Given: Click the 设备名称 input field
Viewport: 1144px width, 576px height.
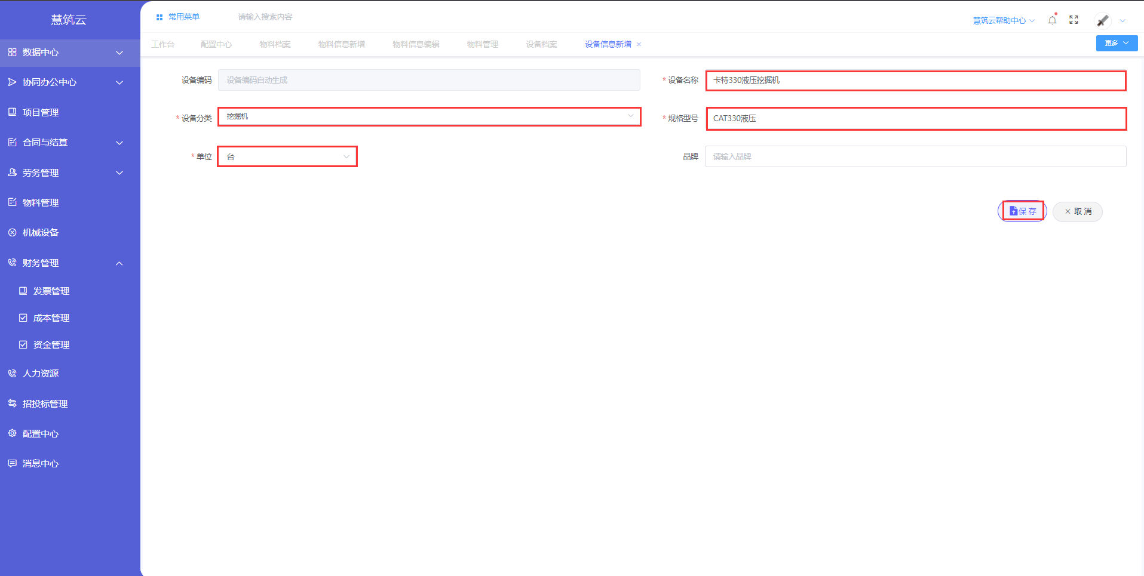Looking at the screenshot, I should (x=916, y=81).
